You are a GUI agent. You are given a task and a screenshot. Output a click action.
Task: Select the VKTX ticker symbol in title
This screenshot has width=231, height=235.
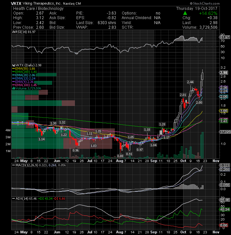(x=16, y=3)
